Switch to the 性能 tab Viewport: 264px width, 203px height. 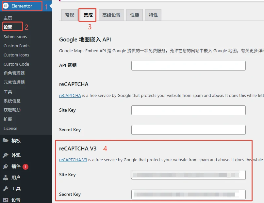click(x=135, y=15)
